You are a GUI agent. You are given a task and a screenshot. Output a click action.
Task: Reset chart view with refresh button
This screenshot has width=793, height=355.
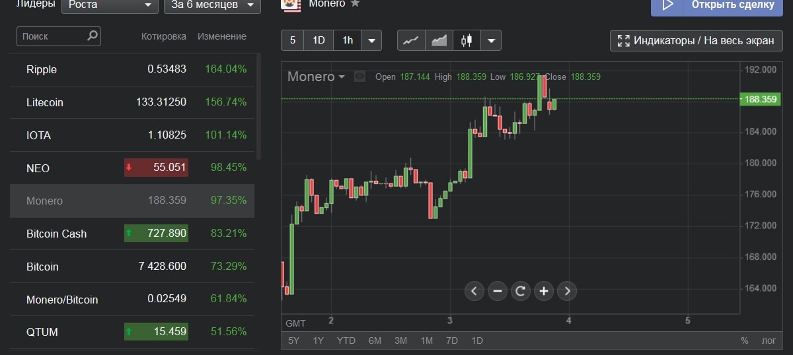[x=520, y=290]
